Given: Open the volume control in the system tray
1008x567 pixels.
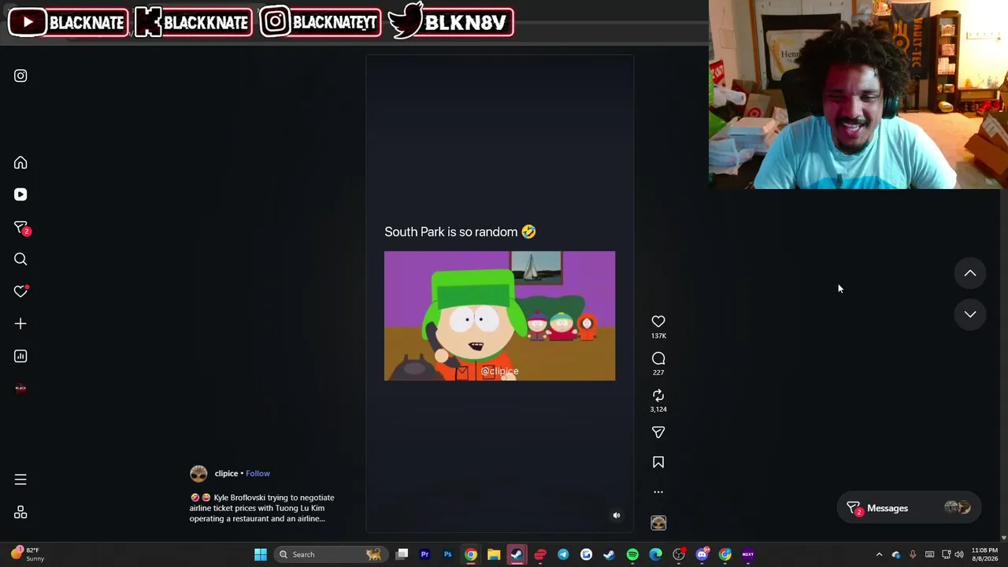Looking at the screenshot, I should click(x=959, y=554).
